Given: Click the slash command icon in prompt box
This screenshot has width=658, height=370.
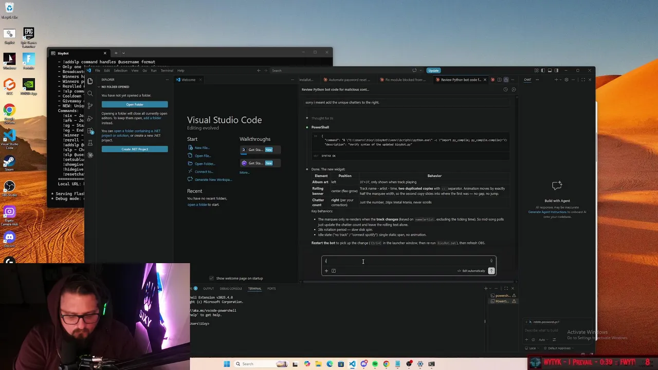Looking at the screenshot, I should pos(334,271).
